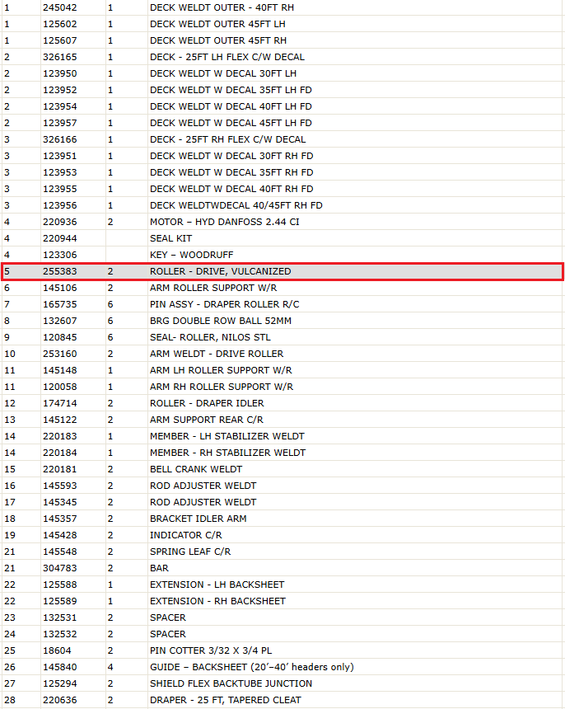Click ARM ROLLER SUPPORT W/R entry

click(x=213, y=288)
